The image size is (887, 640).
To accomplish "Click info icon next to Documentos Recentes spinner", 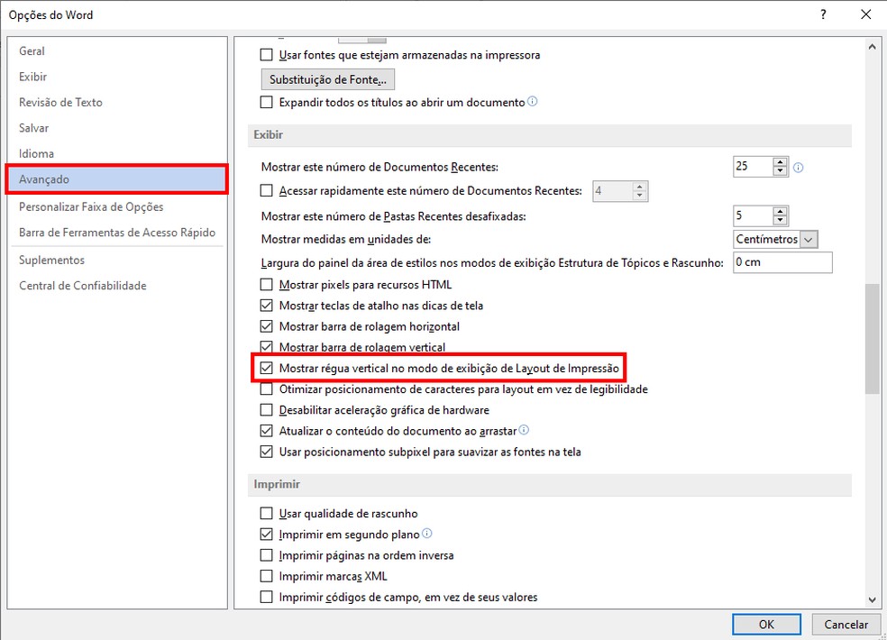I will [798, 168].
